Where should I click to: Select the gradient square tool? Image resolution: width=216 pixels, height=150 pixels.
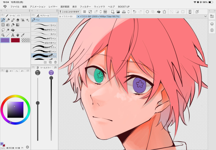[18, 25]
